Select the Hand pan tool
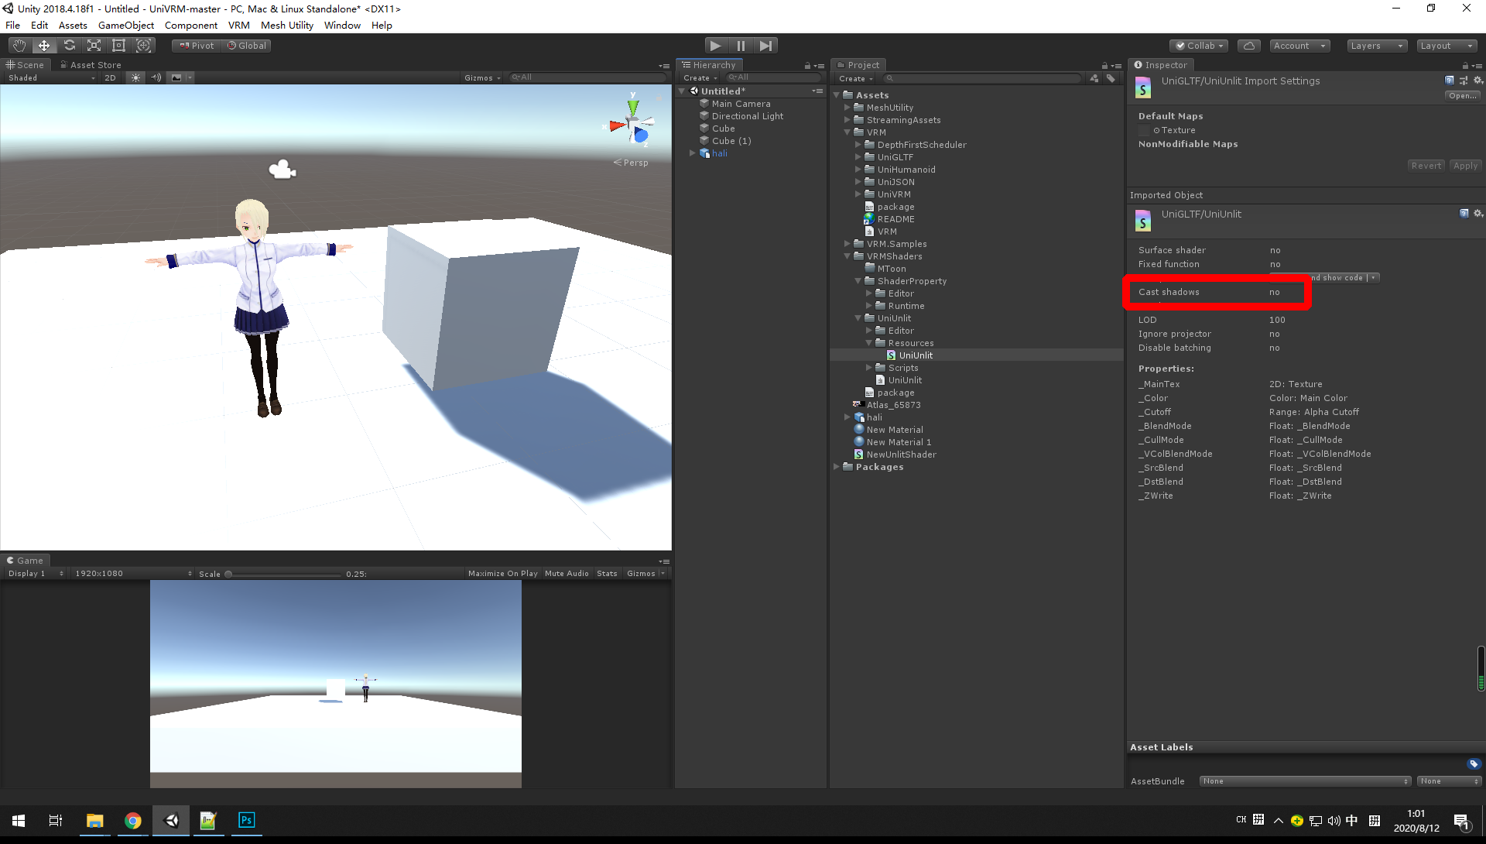1486x844 pixels. click(19, 45)
